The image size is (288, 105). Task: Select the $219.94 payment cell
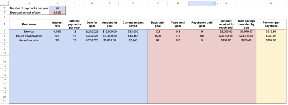coord(271,31)
